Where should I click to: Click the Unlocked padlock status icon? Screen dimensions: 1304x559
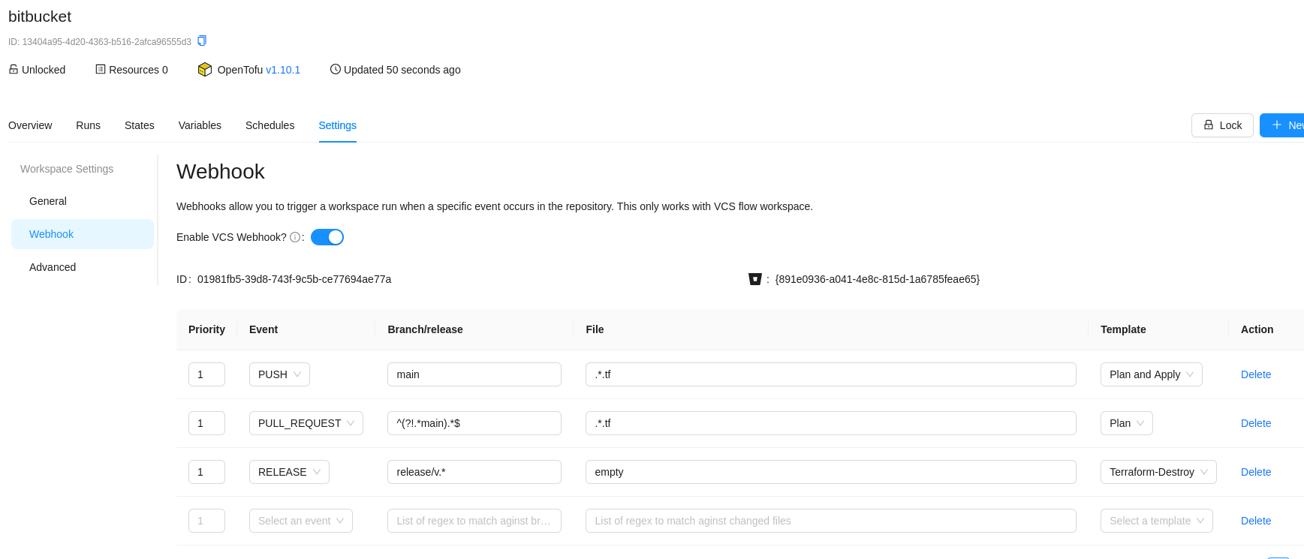pos(14,69)
